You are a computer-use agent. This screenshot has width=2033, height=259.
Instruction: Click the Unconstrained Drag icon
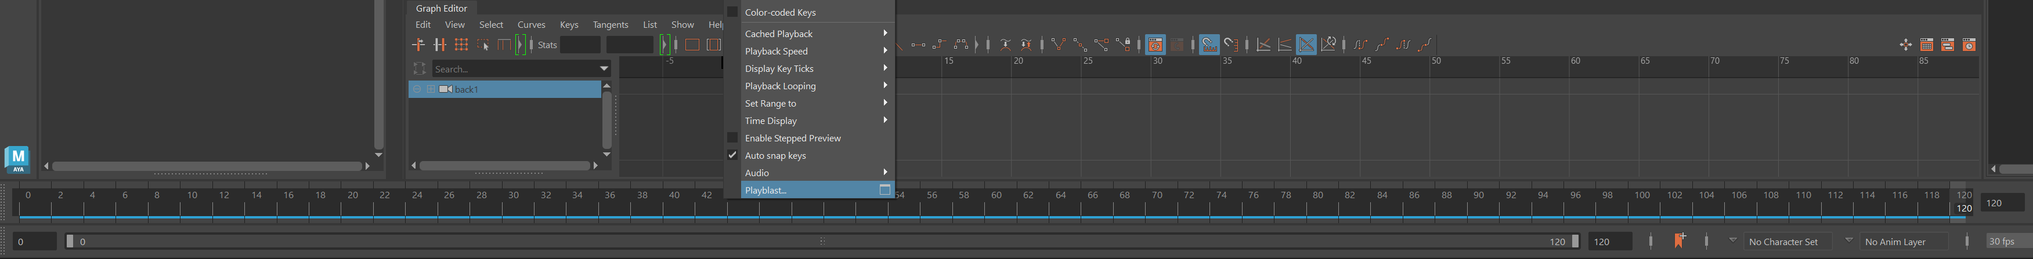[1905, 45]
